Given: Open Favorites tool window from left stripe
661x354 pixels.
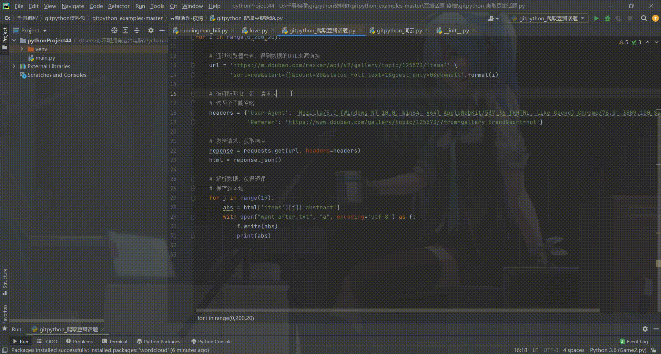Looking at the screenshot, I should click(5, 317).
